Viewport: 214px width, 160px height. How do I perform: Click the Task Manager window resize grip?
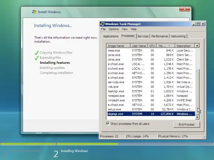(204, 137)
